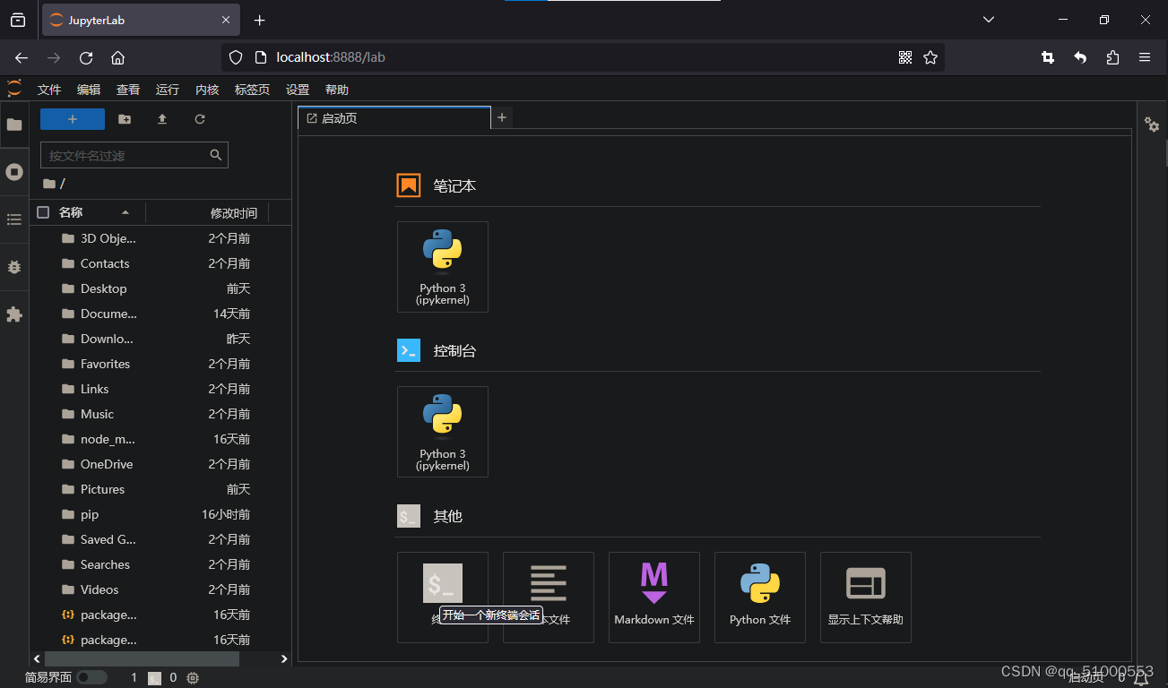Open the file browser sidebar tab

(14, 125)
